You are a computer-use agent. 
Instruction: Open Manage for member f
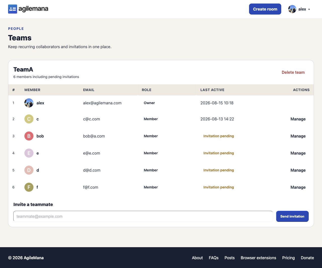(x=298, y=187)
